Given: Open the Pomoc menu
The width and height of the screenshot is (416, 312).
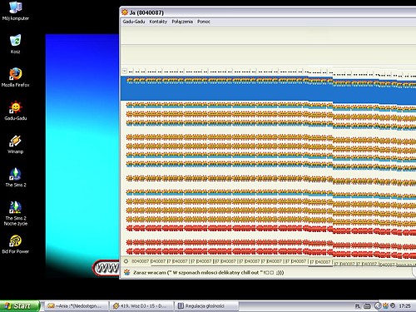Looking at the screenshot, I should point(204,22).
